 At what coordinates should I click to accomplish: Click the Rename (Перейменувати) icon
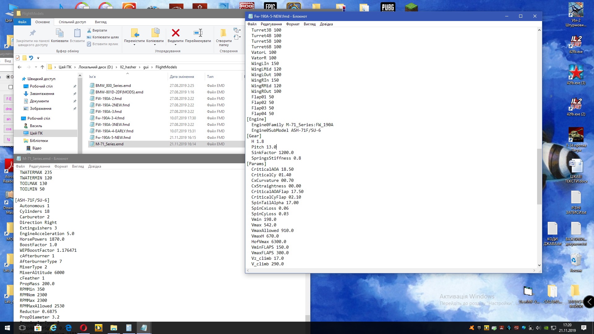[198, 33]
